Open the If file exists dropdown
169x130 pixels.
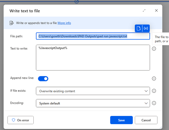93,91
